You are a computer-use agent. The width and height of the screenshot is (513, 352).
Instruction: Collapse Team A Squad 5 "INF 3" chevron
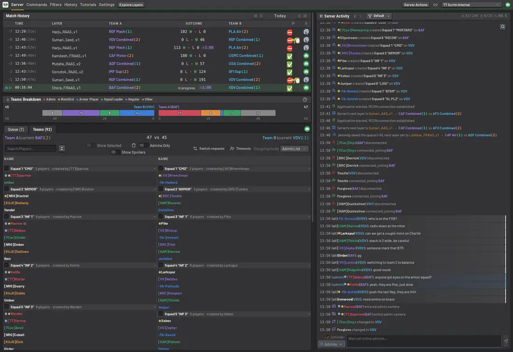(x=155, y=307)
